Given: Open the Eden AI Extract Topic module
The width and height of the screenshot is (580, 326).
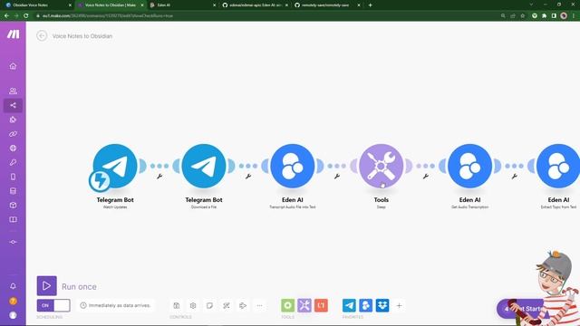Looking at the screenshot, I should coord(558,166).
